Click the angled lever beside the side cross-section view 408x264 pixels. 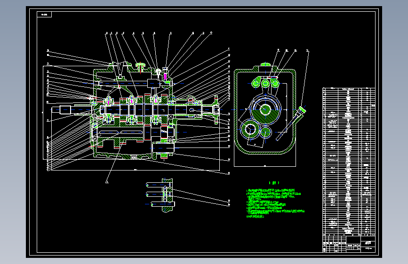(291, 124)
